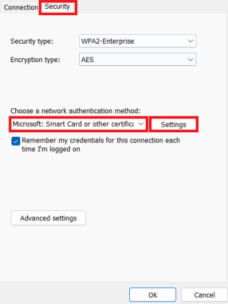This screenshot has width=228, height=304.
Task: Open authentication method Settings button
Action: coord(174,124)
